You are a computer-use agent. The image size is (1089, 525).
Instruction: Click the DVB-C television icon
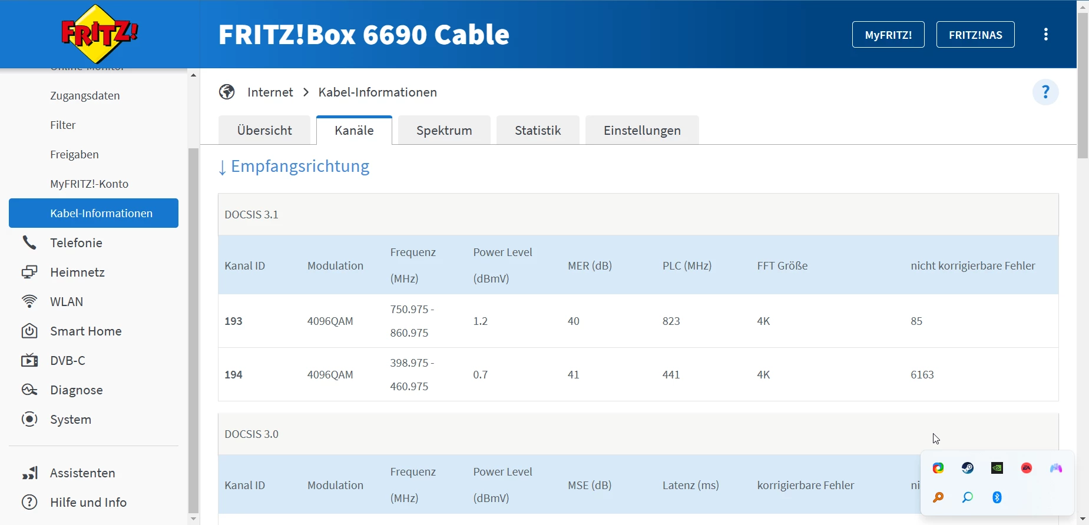(x=29, y=360)
